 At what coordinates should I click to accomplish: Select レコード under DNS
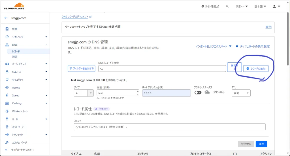pyautogui.click(x=16, y=51)
